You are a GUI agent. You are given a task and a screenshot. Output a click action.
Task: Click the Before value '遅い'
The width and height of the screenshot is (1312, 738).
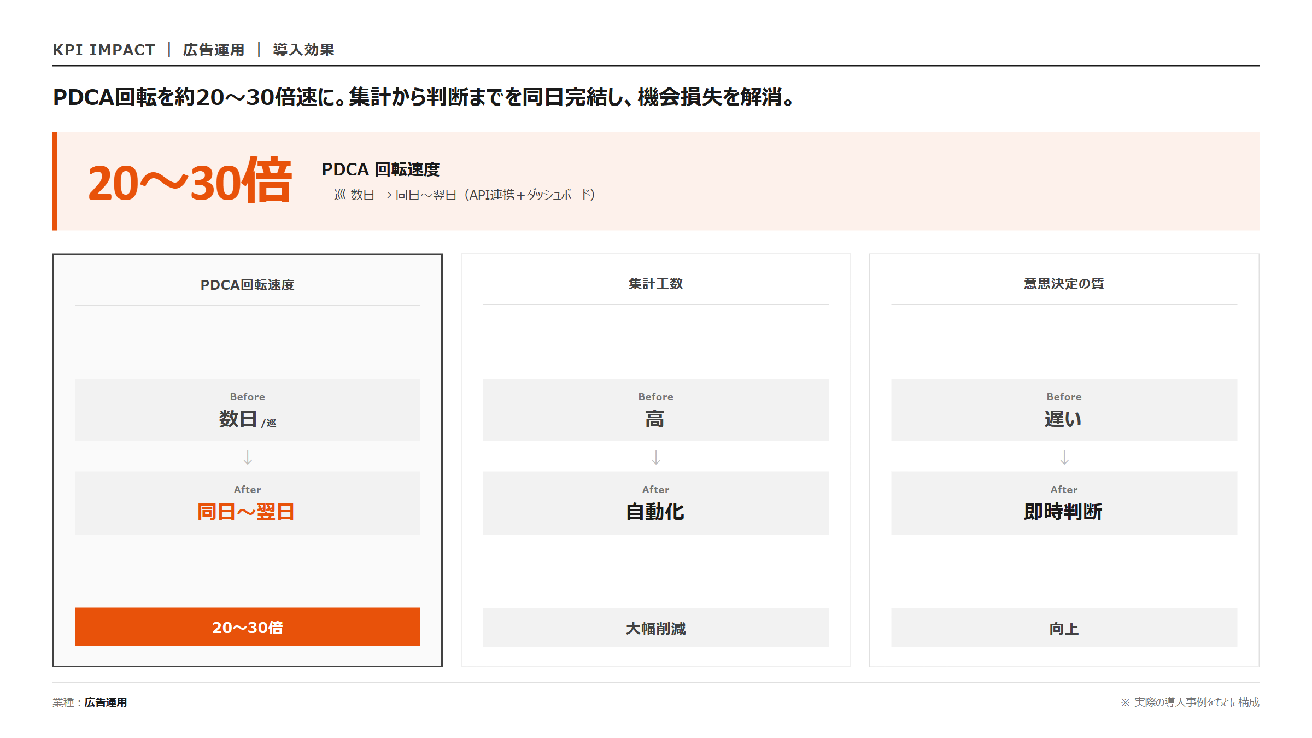pyautogui.click(x=1063, y=419)
